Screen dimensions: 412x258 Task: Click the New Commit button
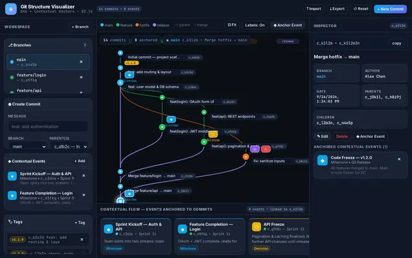[x=391, y=9]
